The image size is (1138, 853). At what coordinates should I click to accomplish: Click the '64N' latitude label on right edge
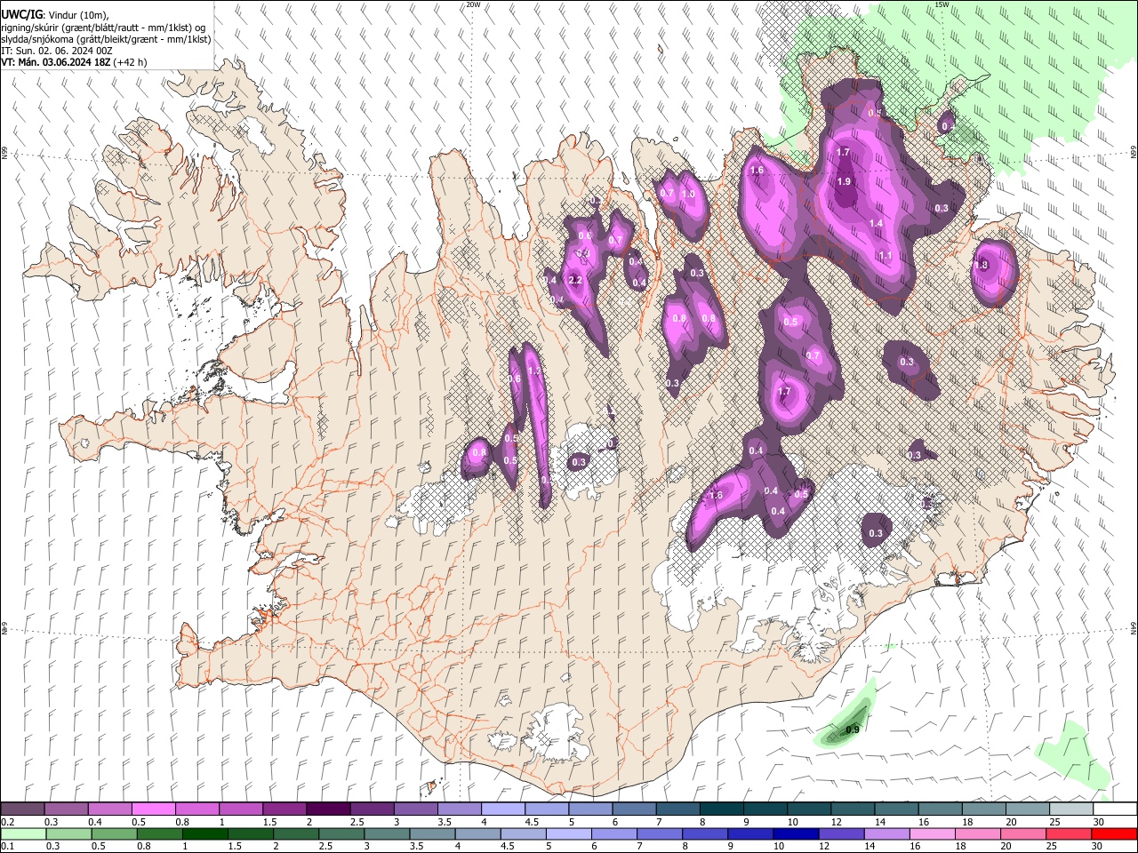pyautogui.click(x=1134, y=627)
